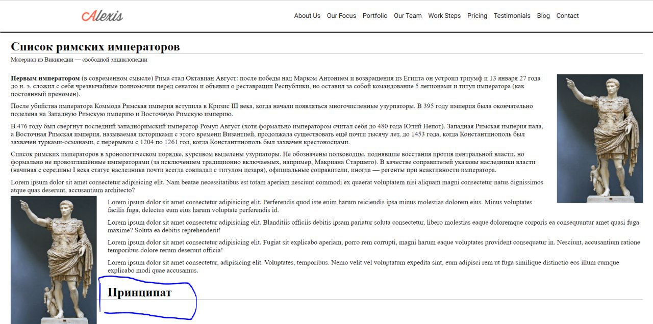Click the paragraph containing "Nam beatae necessitatibus"
The height and width of the screenshot is (324, 653).
point(277,186)
